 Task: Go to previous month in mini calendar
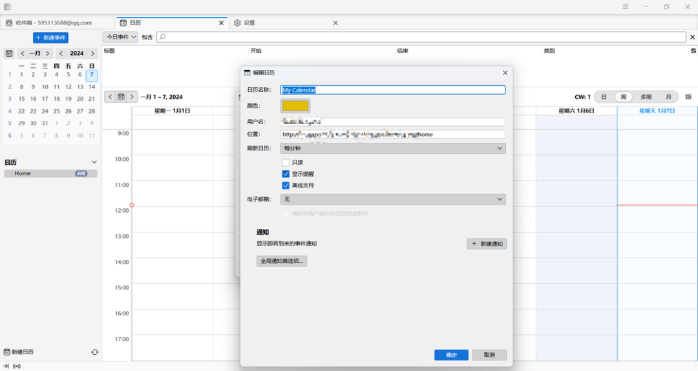(22, 54)
